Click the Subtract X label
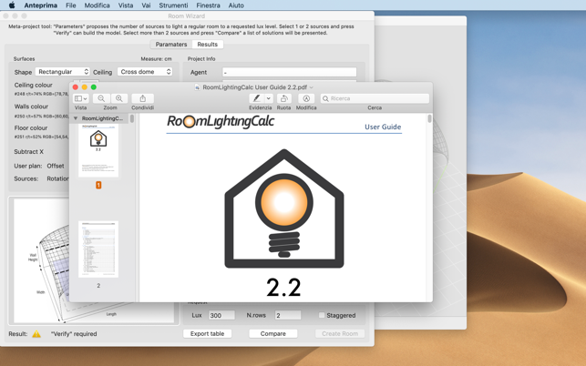Screen dimensions: 586x366 29,152
